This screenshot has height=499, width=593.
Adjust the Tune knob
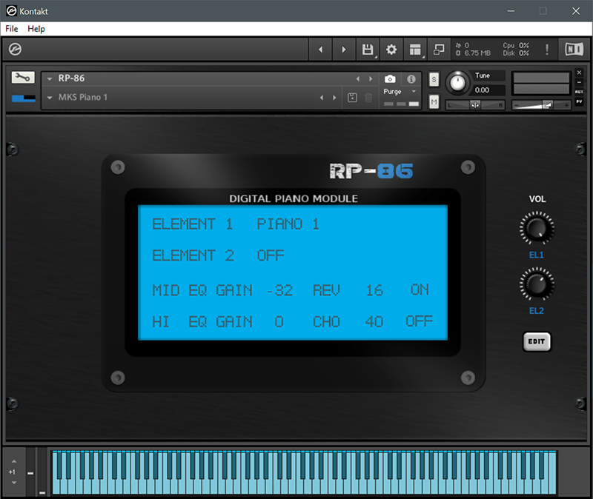coord(457,83)
